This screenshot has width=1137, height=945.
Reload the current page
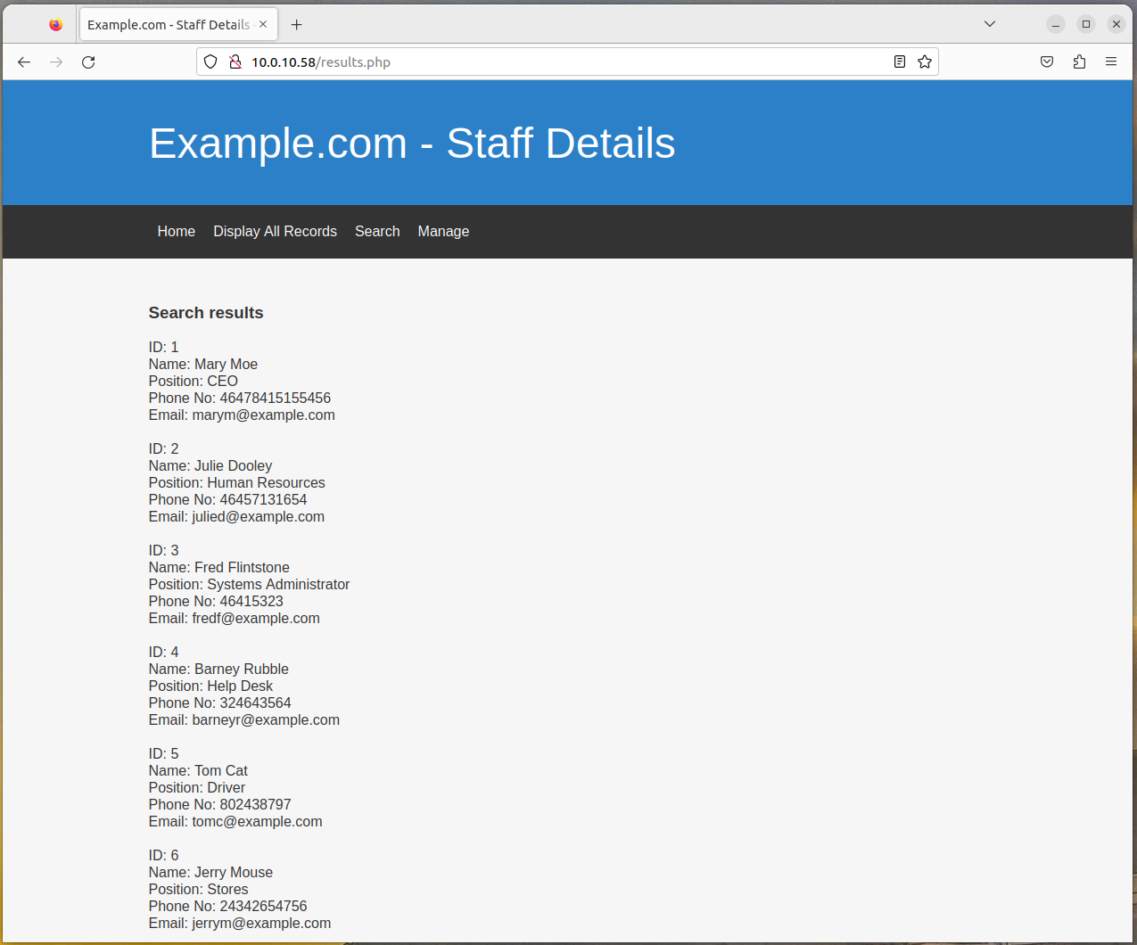pyautogui.click(x=88, y=62)
